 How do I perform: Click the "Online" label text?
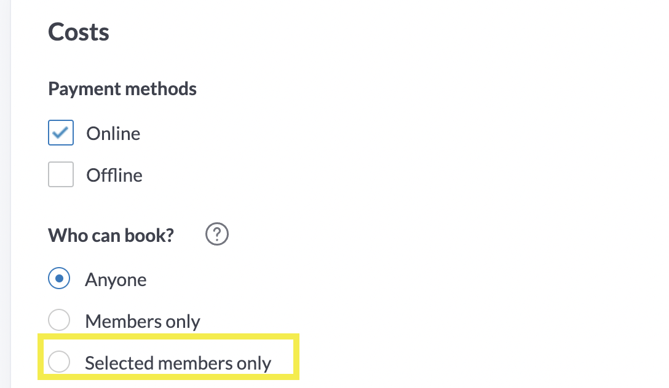[x=113, y=133]
